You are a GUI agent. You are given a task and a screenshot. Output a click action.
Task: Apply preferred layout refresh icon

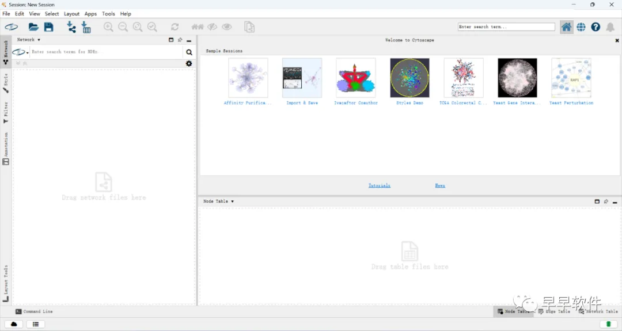point(175,27)
